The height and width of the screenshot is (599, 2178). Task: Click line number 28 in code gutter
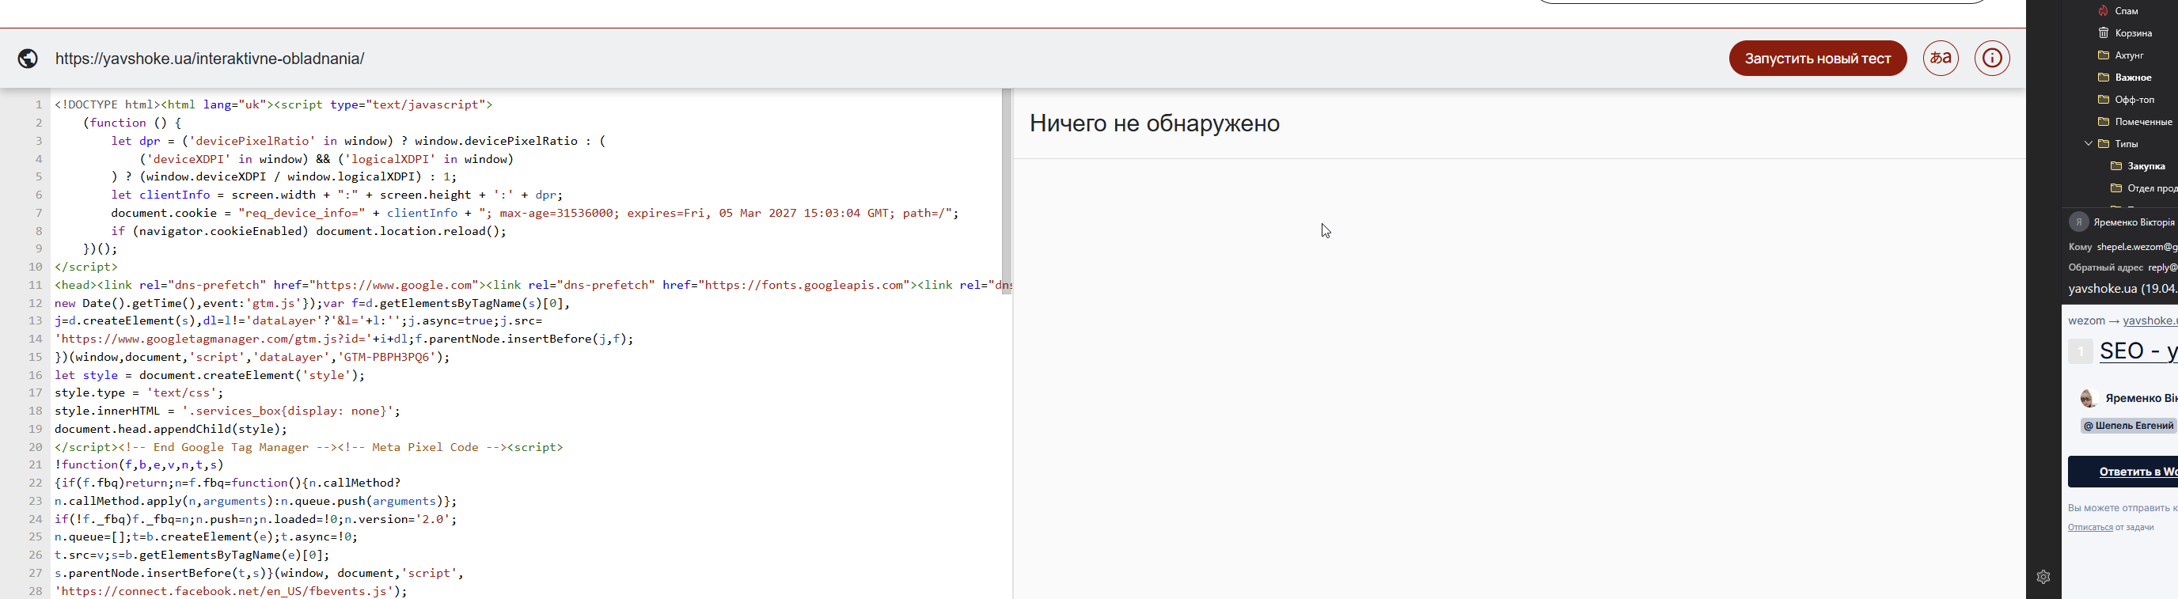36,591
